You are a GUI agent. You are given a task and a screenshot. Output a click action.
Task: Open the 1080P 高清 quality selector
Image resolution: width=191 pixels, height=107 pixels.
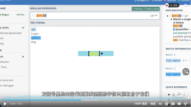click(x=140, y=104)
